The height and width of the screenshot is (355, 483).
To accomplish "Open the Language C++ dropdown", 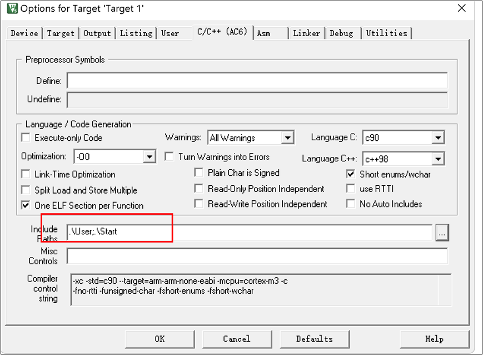I will point(438,159).
